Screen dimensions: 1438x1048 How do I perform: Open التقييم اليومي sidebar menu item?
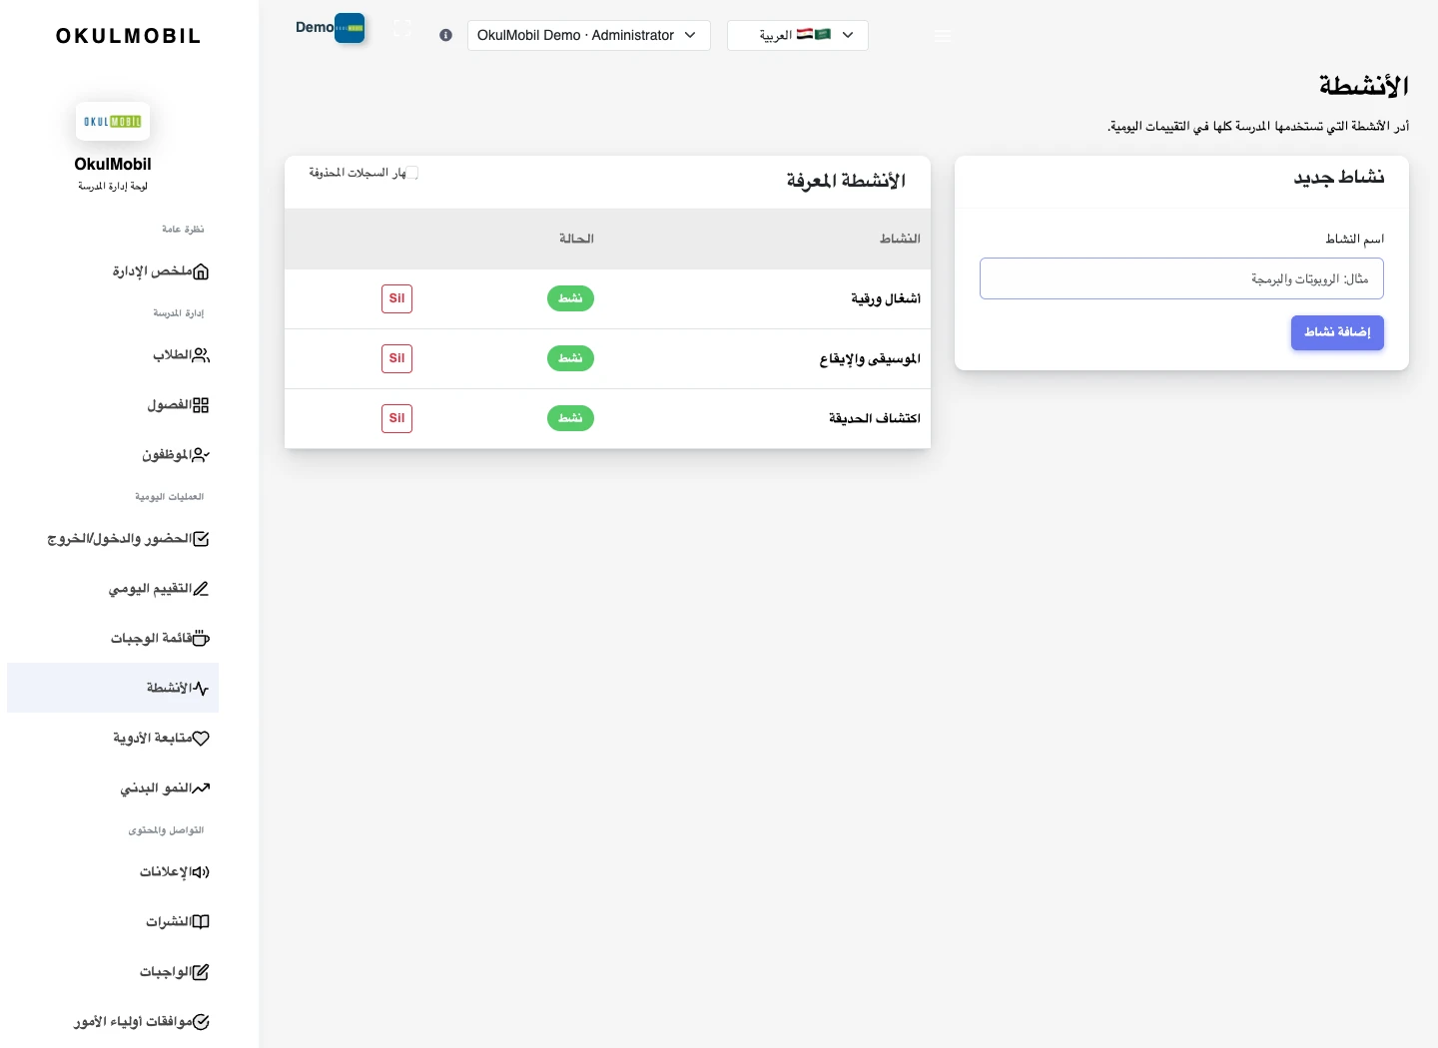[113, 588]
